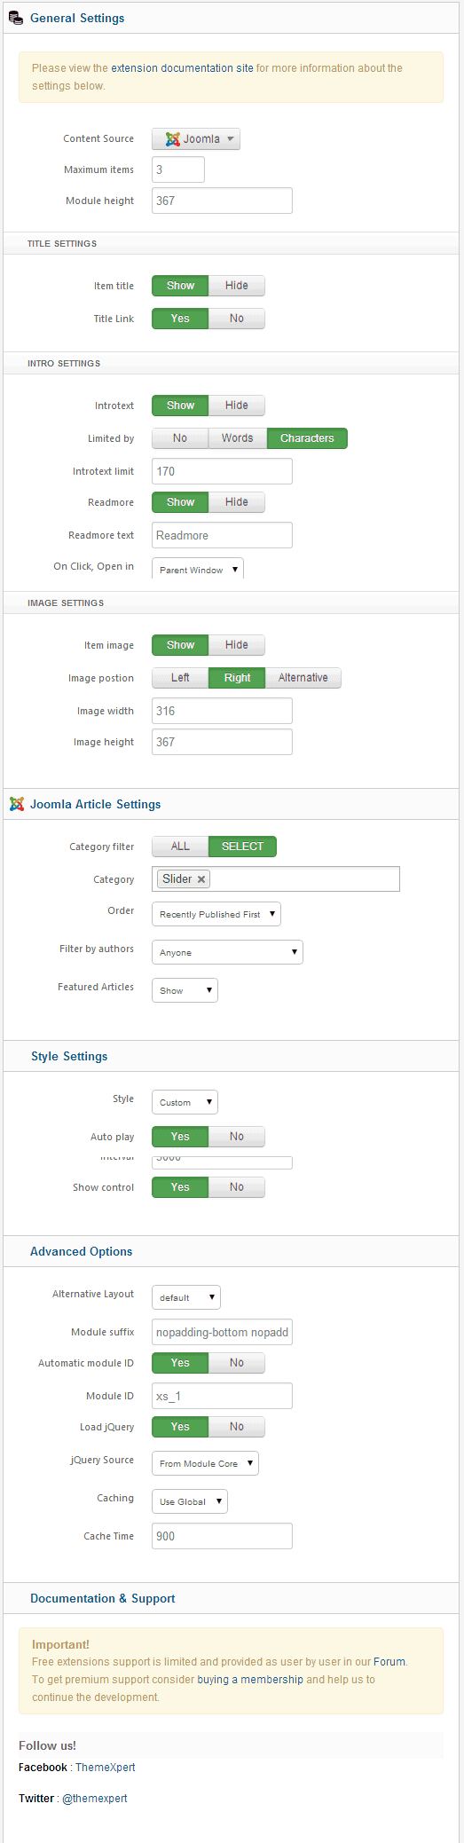The width and height of the screenshot is (464, 1843).
Task: Set Load jQuery to No
Action: point(237,1427)
